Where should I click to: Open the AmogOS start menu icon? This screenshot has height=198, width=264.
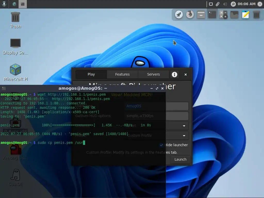[x=4, y=4]
